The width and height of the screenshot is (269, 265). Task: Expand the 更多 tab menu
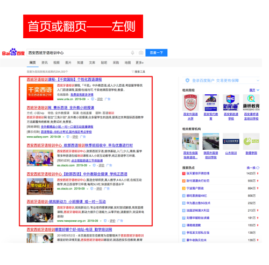coord(139,62)
